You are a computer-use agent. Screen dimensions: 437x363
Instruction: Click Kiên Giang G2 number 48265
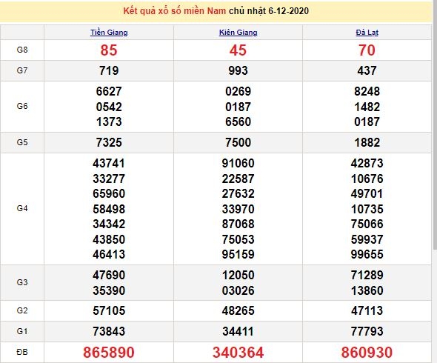[238, 310]
